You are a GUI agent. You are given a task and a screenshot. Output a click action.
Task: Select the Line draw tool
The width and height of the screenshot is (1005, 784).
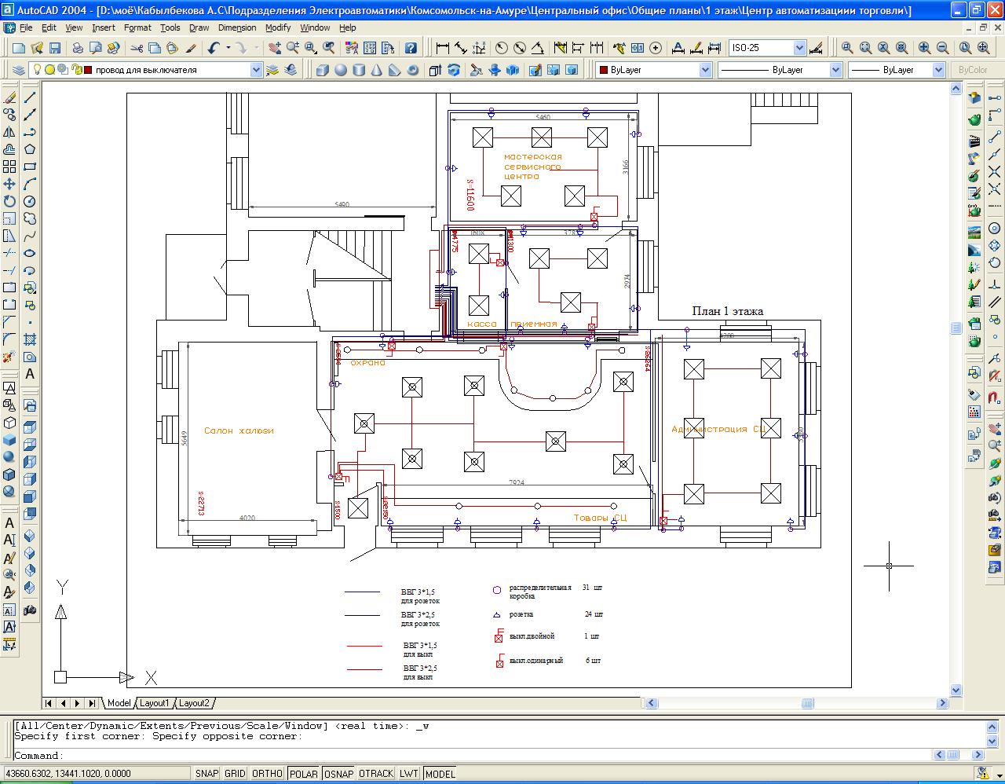click(30, 97)
